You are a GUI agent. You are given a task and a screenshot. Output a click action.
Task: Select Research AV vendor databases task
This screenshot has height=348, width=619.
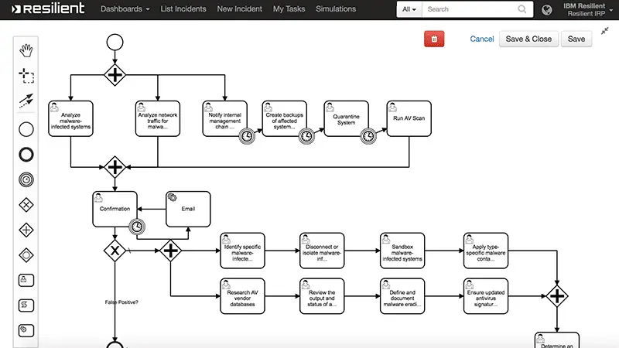click(242, 296)
